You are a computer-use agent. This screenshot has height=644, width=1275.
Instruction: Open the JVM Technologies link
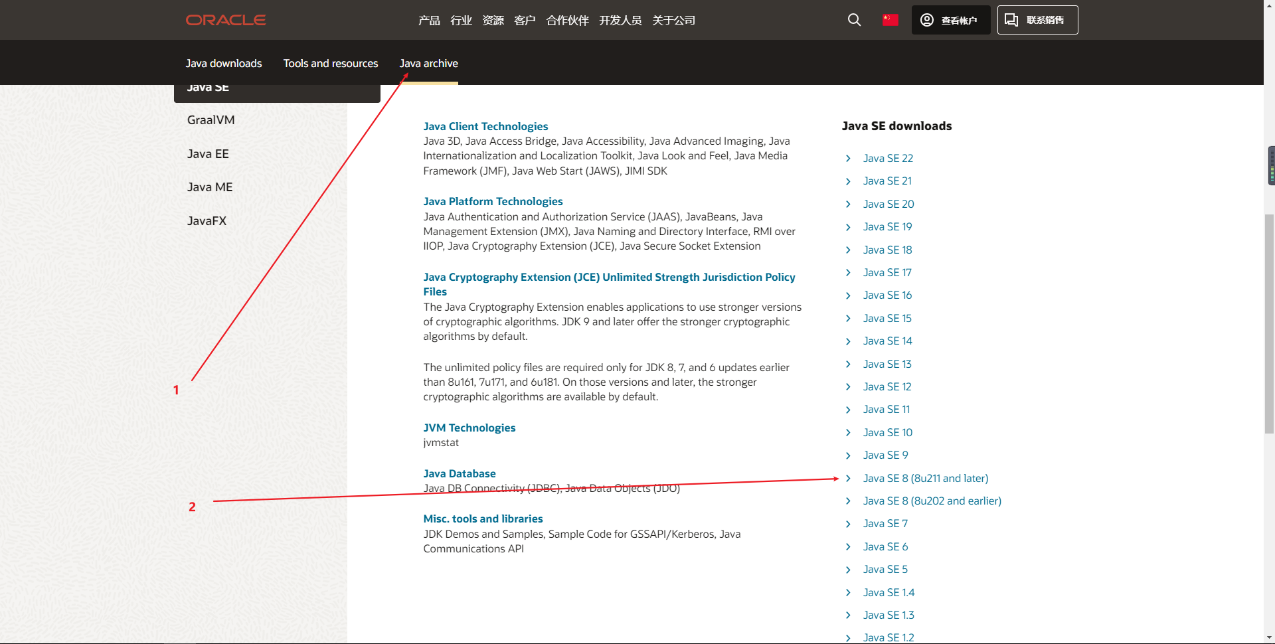click(469, 428)
